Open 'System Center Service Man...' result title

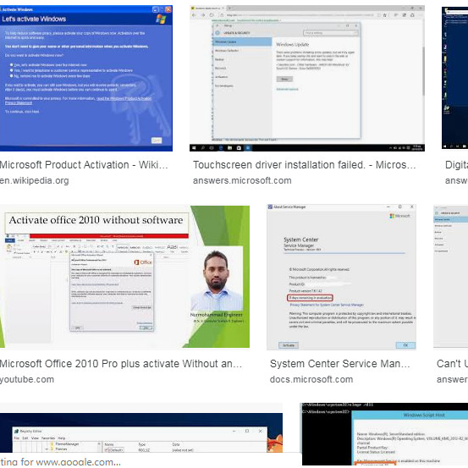click(339, 364)
